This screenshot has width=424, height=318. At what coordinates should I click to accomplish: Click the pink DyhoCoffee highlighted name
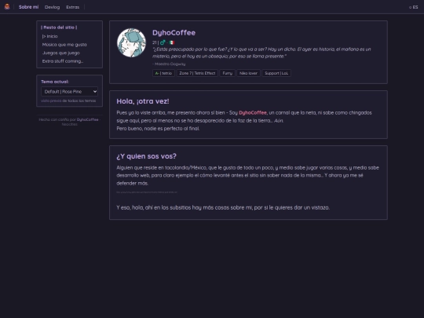tap(253, 113)
